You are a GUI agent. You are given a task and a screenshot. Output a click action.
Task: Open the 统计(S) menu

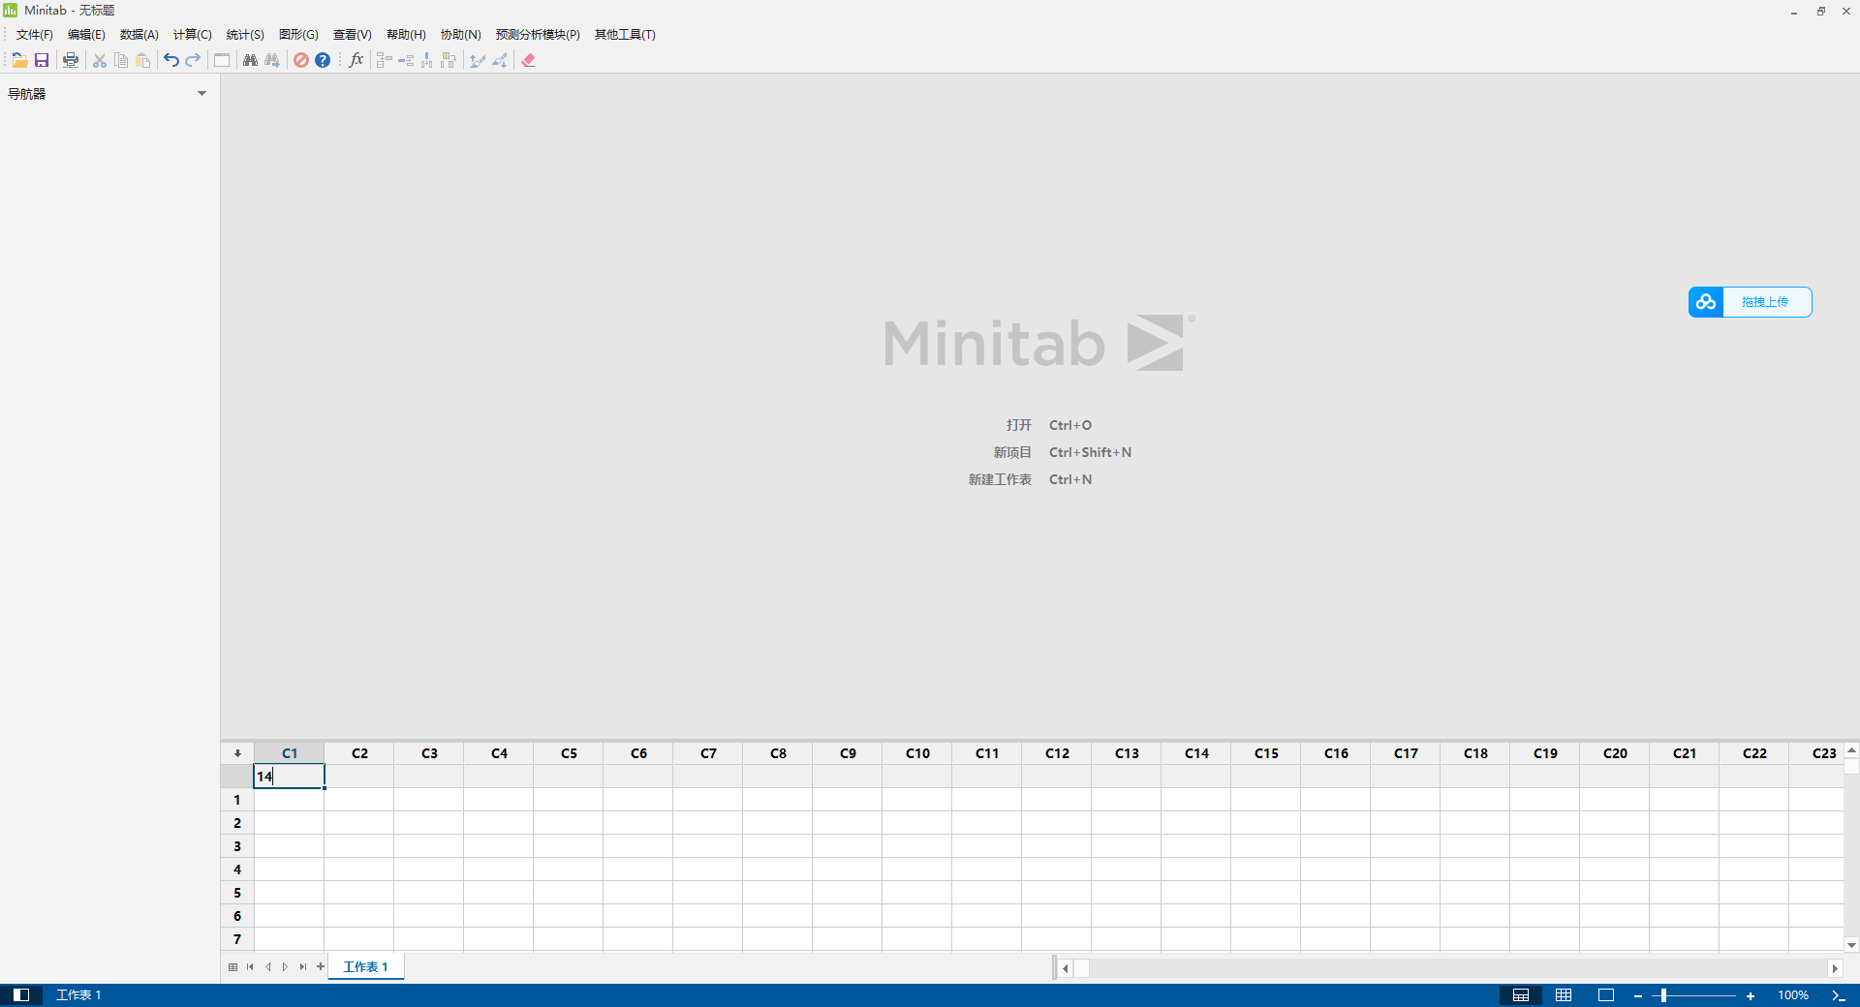tap(244, 34)
